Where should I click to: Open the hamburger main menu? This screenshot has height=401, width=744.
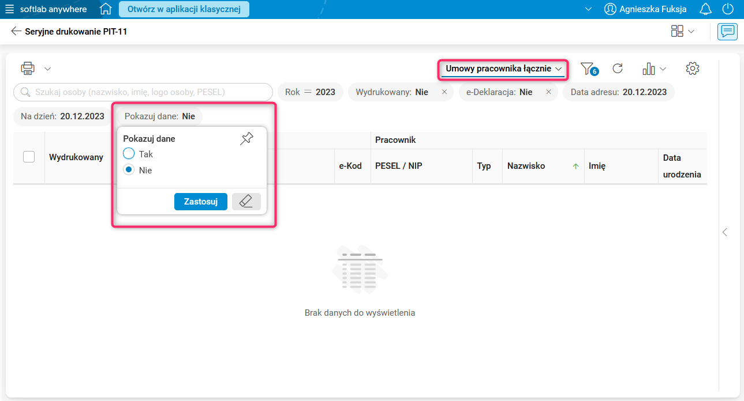[9, 9]
